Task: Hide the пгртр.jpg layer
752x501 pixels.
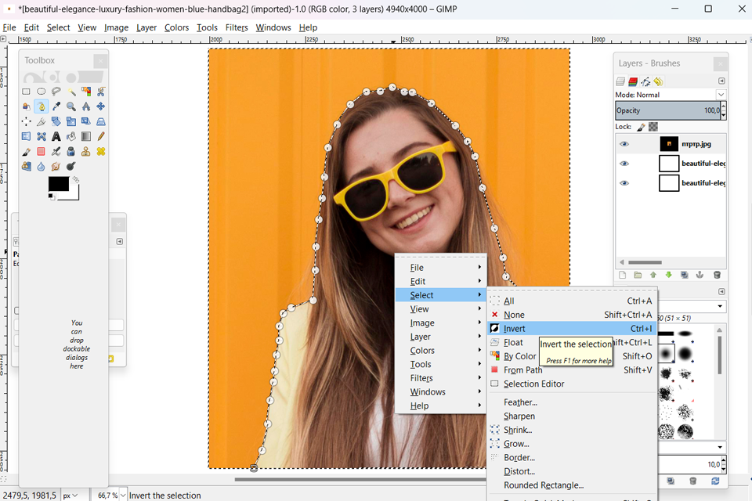Action: 624,144
